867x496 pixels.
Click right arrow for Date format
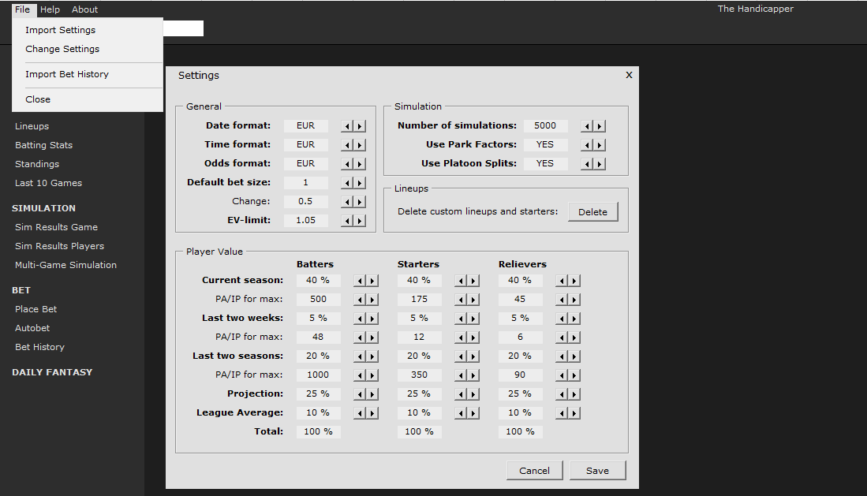tap(360, 126)
